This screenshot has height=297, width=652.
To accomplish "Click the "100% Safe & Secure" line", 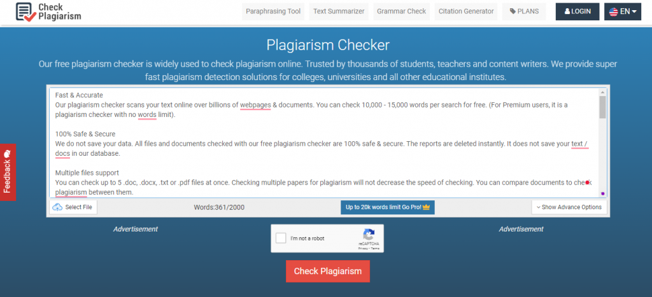I will pyautogui.click(x=85, y=134).
